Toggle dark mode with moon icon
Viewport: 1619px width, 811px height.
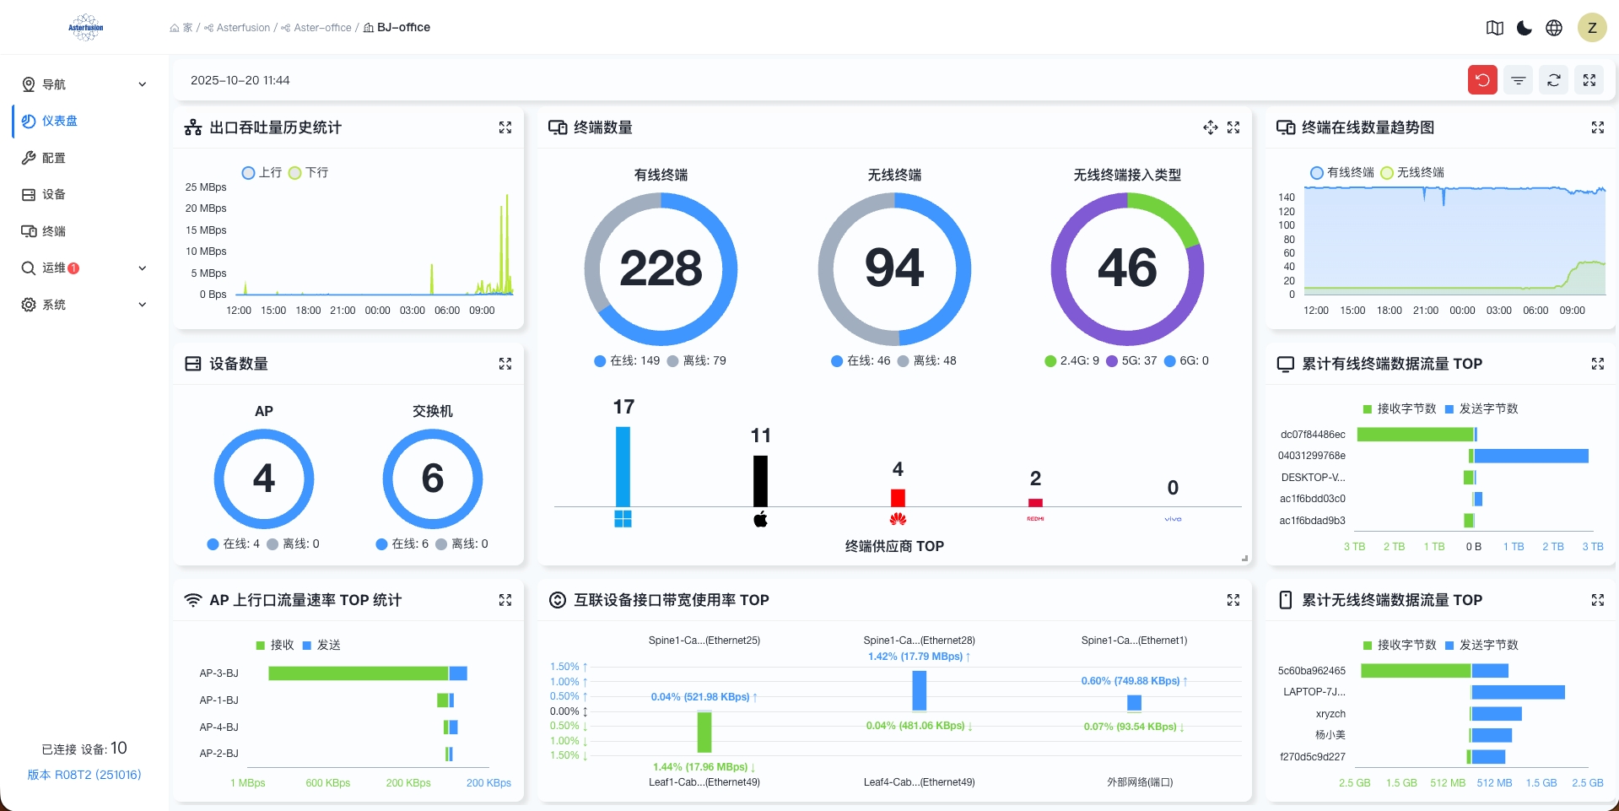1524,28
